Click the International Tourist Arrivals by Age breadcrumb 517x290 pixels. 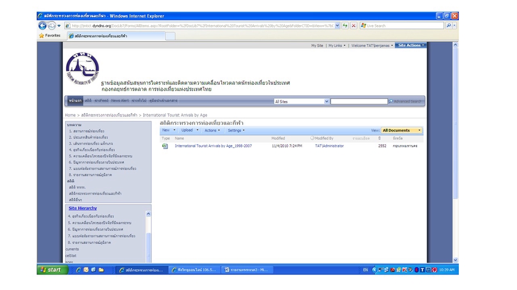tap(174, 115)
